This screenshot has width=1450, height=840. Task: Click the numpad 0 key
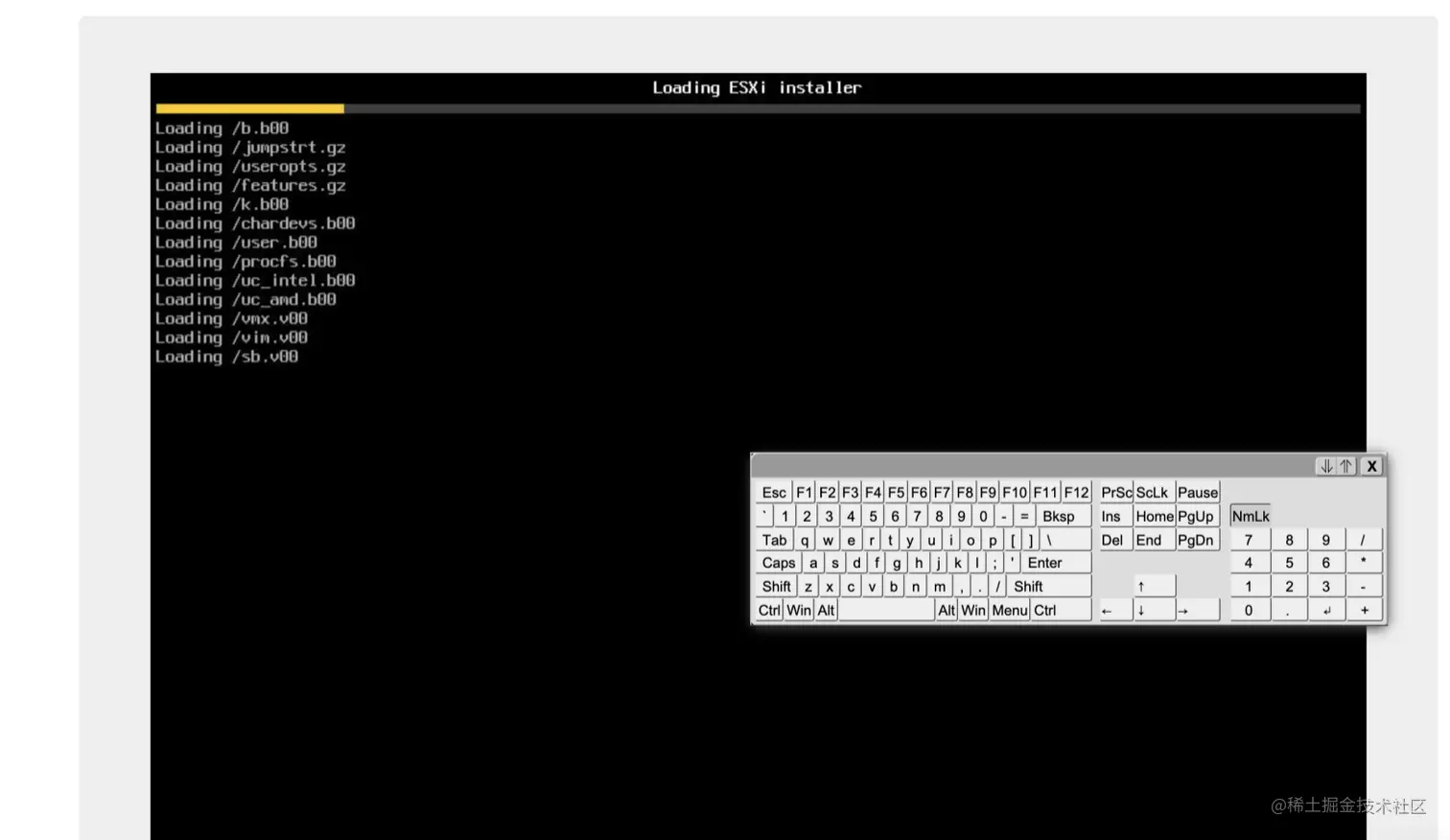pos(1250,610)
